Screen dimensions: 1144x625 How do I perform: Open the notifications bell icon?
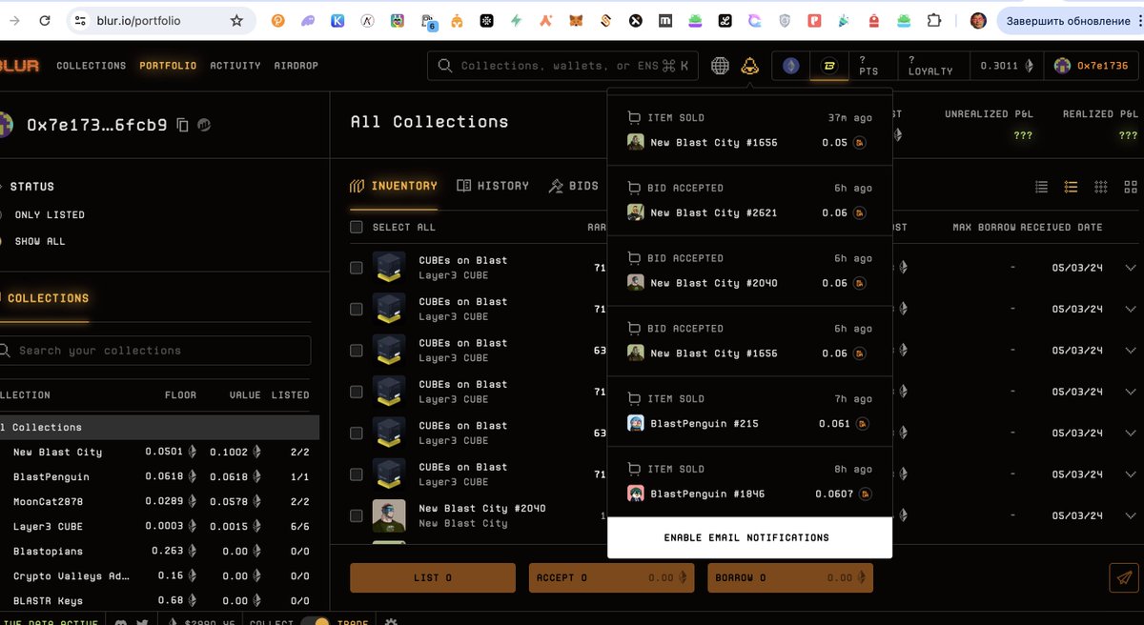[x=749, y=66]
